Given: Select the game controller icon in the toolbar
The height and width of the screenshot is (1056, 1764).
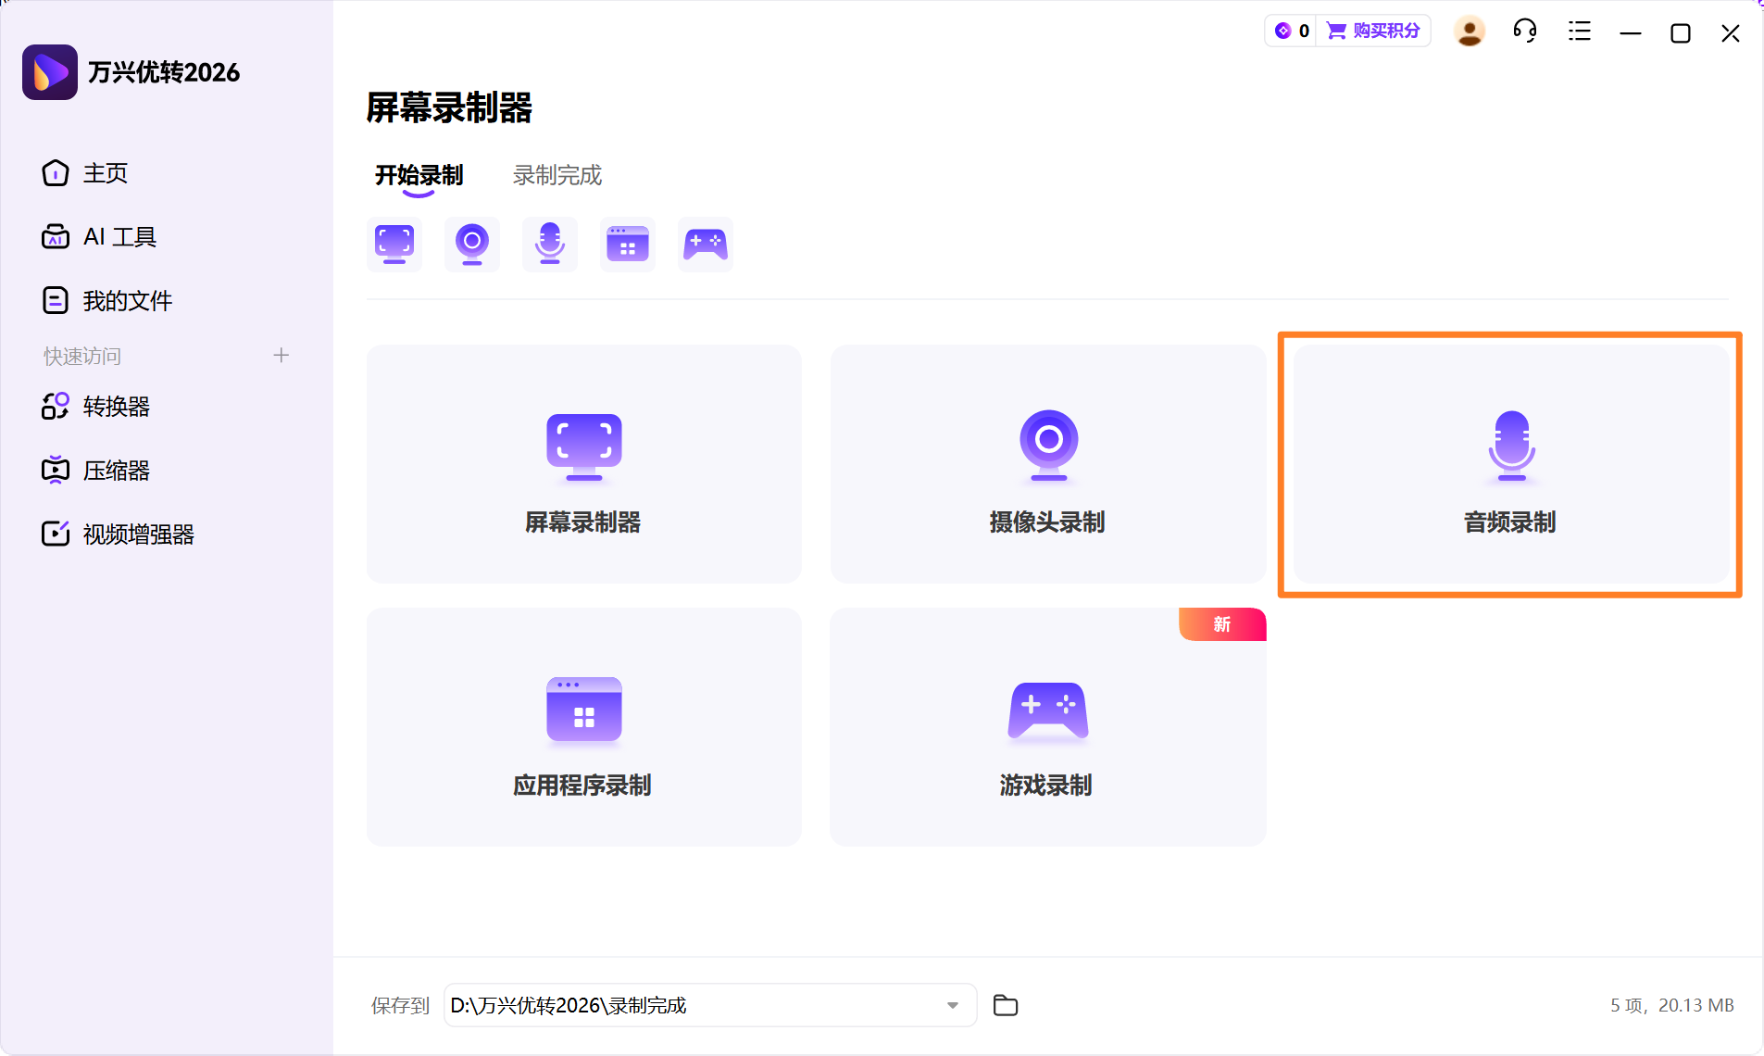Looking at the screenshot, I should pyautogui.click(x=706, y=244).
